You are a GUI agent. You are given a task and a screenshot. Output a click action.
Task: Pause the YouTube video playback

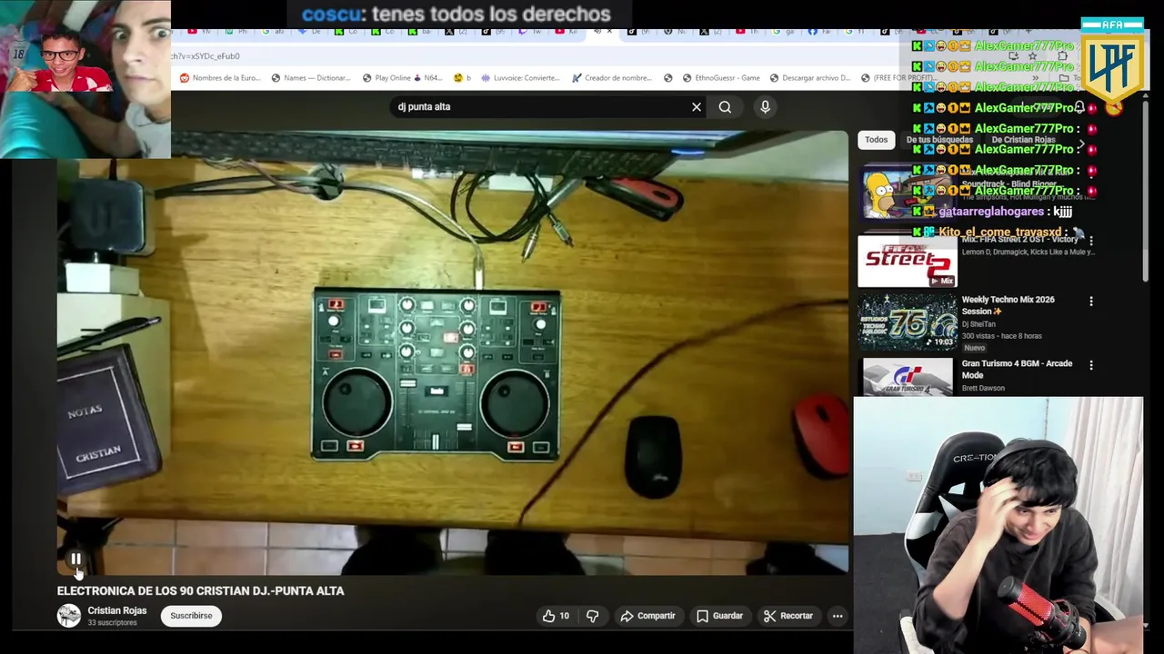(76, 560)
